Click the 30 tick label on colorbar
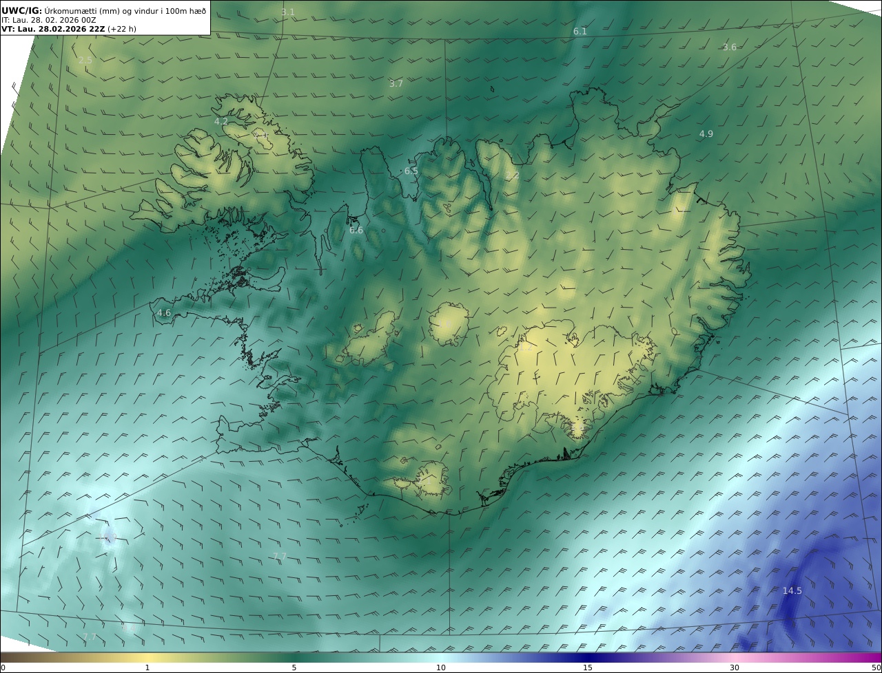This screenshot has width=882, height=673. point(735,667)
